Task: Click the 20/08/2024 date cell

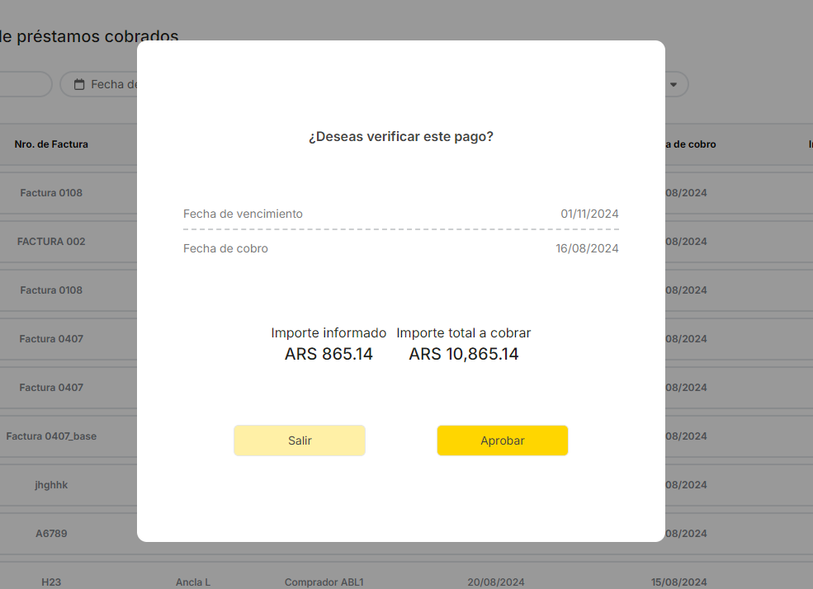Action: click(495, 582)
